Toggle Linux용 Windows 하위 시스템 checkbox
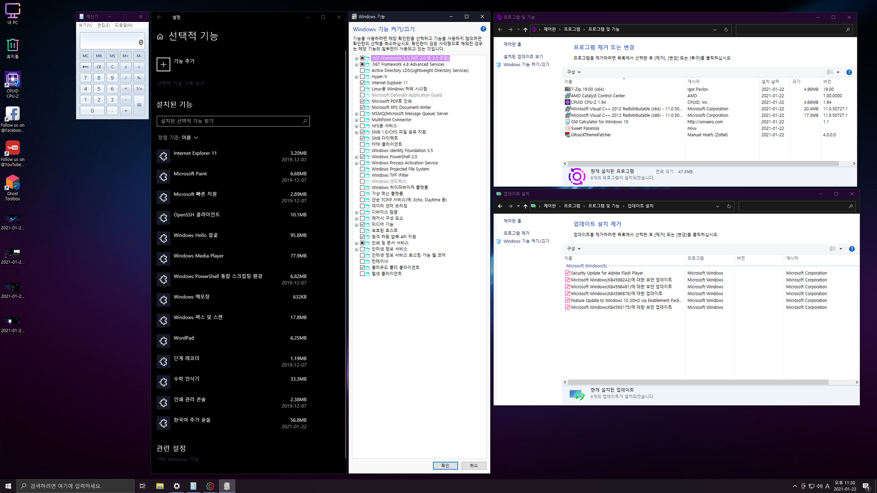The height and width of the screenshot is (493, 877). click(x=362, y=89)
